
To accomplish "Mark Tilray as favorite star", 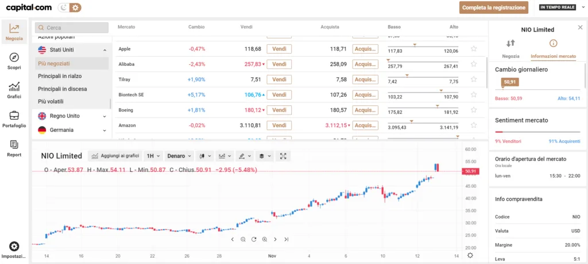I will coord(474,79).
